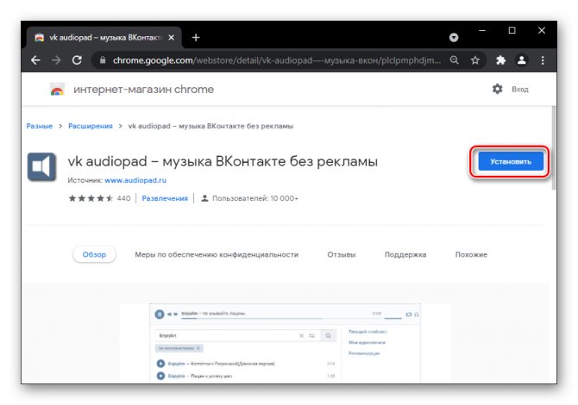Bookmark this page with the star icon

pyautogui.click(x=475, y=61)
